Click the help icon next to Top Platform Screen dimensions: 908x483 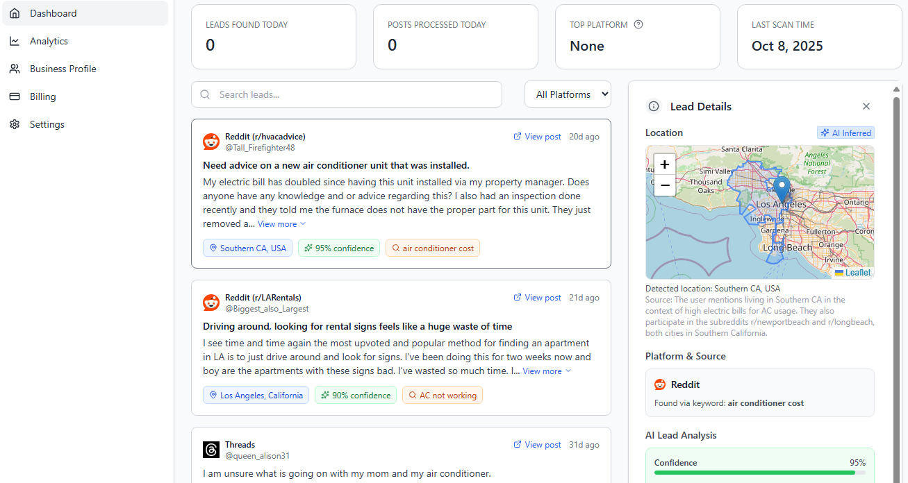[x=638, y=24]
